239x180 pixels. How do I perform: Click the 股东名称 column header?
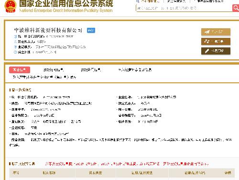pyautogui.click(x=49, y=173)
